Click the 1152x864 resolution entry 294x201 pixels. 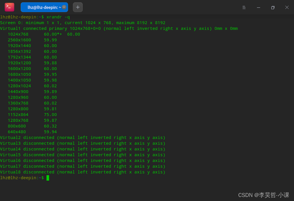(x=18, y=115)
